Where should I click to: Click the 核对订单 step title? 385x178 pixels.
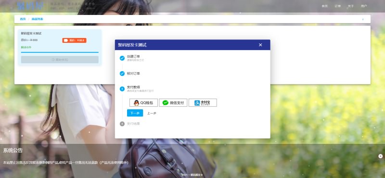133,74
